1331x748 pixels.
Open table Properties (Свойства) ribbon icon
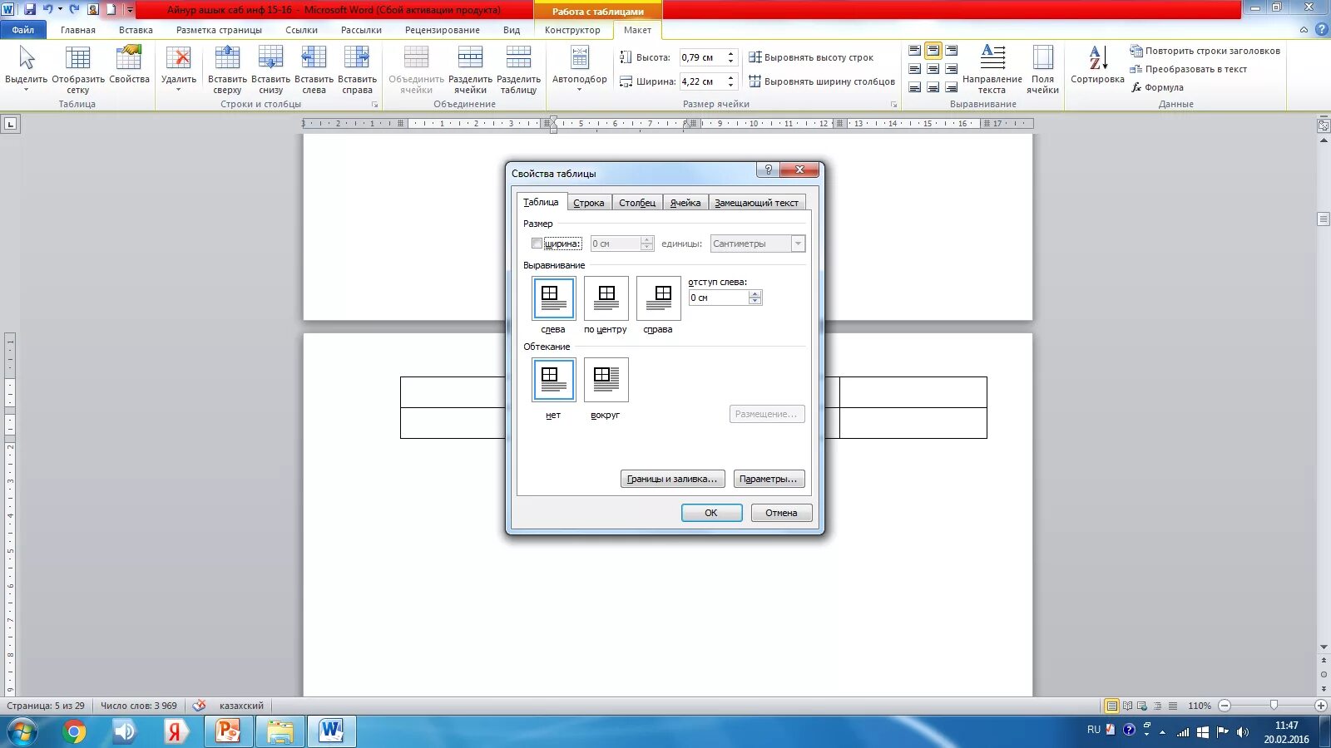(x=129, y=65)
